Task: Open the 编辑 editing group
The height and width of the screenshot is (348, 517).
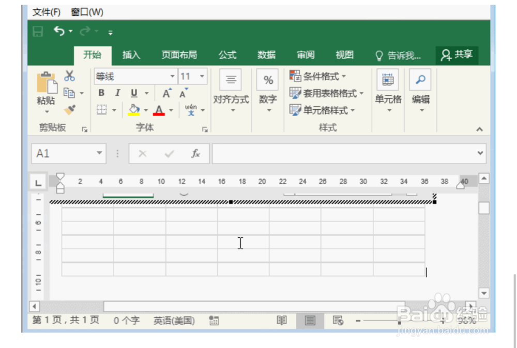Action: point(421,92)
